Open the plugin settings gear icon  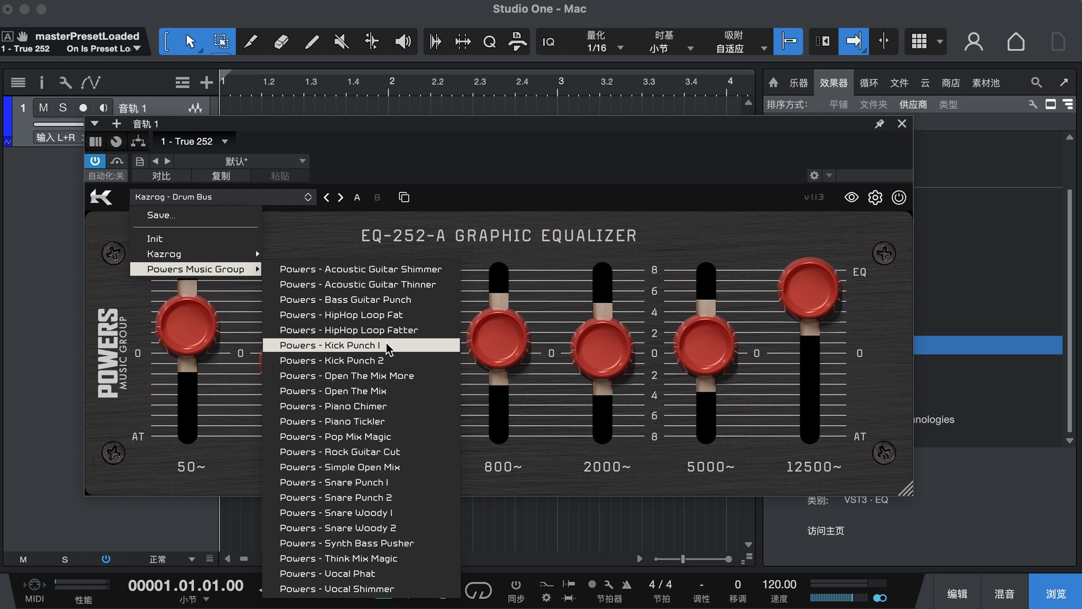coord(875,197)
